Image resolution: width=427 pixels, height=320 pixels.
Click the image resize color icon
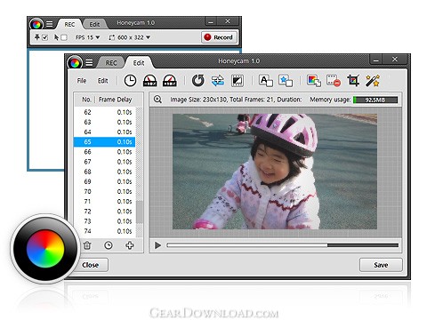click(x=314, y=81)
